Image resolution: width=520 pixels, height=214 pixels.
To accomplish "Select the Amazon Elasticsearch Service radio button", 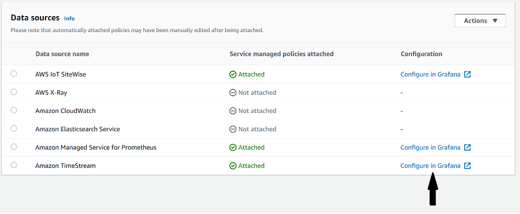I will 13,128.
